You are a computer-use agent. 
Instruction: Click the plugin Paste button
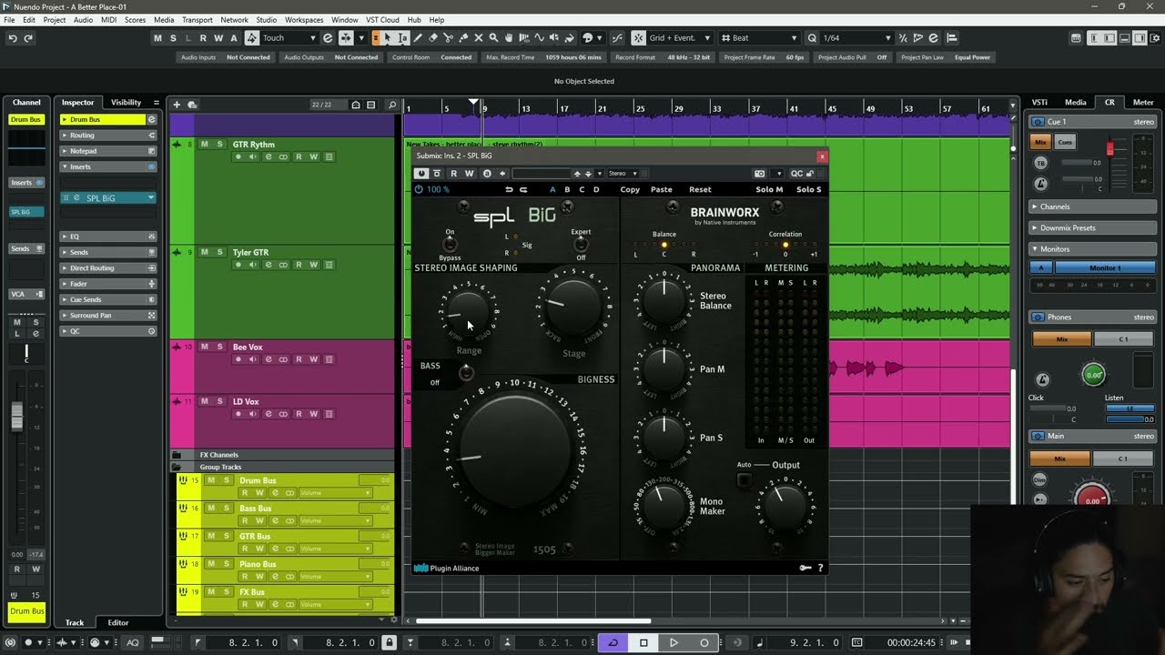662,190
